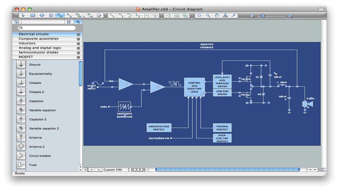Pick the Equipotentiality symbol

(x=21, y=74)
